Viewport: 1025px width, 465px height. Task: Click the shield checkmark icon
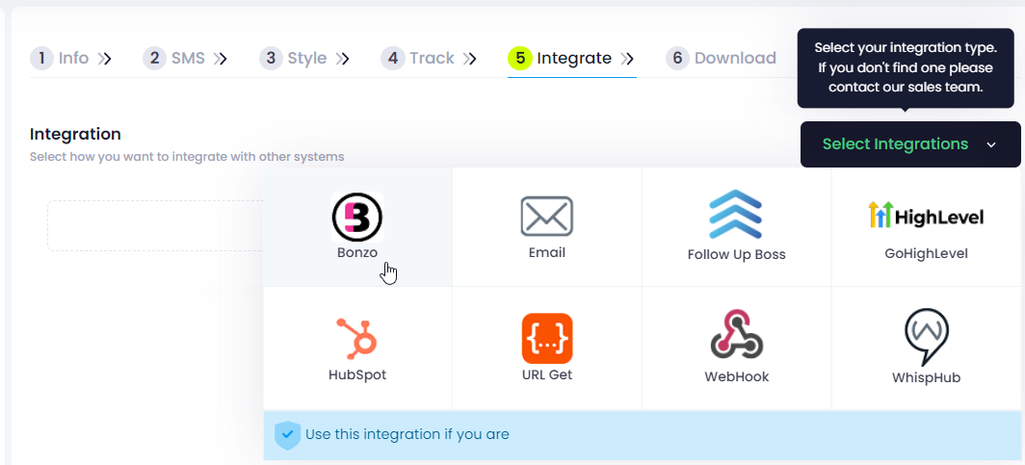tap(288, 435)
